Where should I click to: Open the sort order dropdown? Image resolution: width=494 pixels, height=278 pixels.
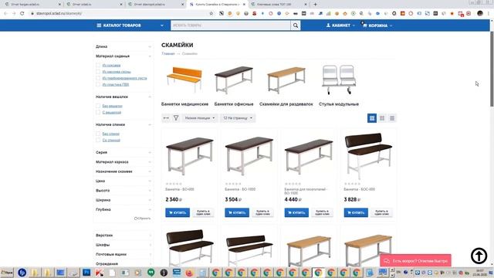[200, 118]
